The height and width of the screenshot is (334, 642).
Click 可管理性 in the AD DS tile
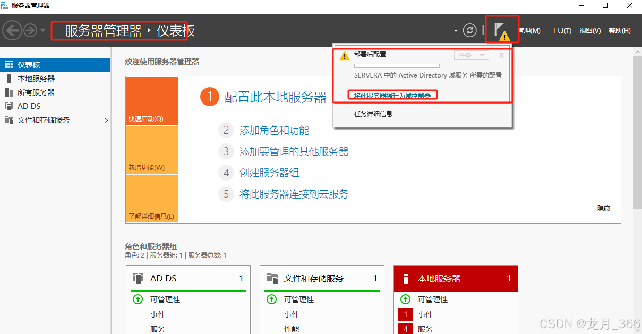click(x=165, y=299)
